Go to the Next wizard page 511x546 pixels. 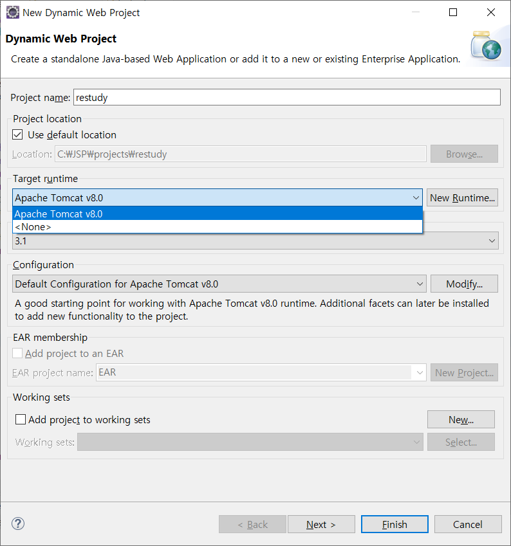coord(321,524)
